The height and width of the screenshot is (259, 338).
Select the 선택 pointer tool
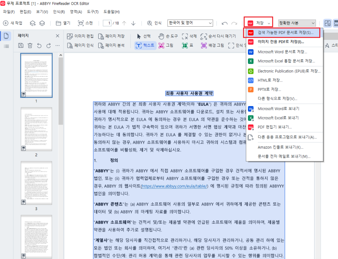point(144,36)
